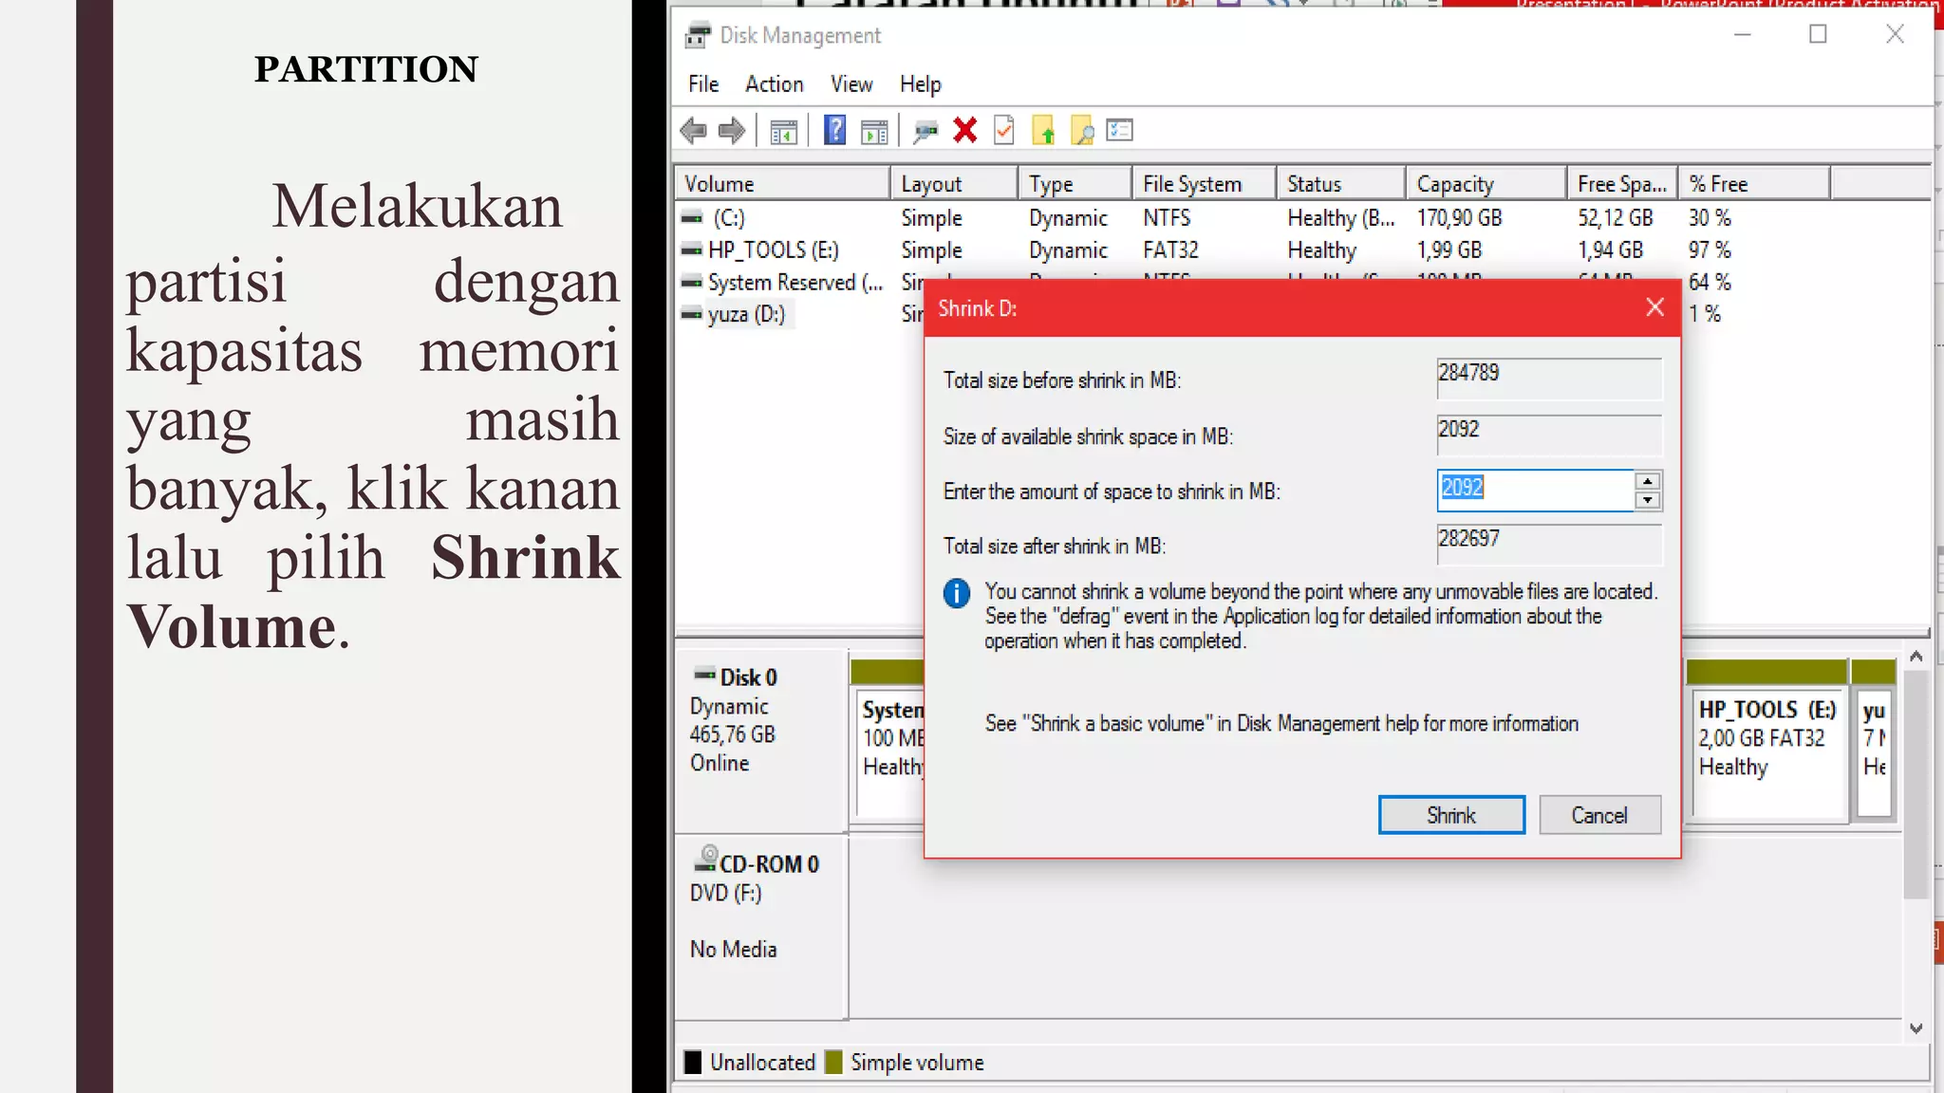Image resolution: width=1944 pixels, height=1093 pixels.
Task: Click the Properties checkmark page icon
Action: (1004, 130)
